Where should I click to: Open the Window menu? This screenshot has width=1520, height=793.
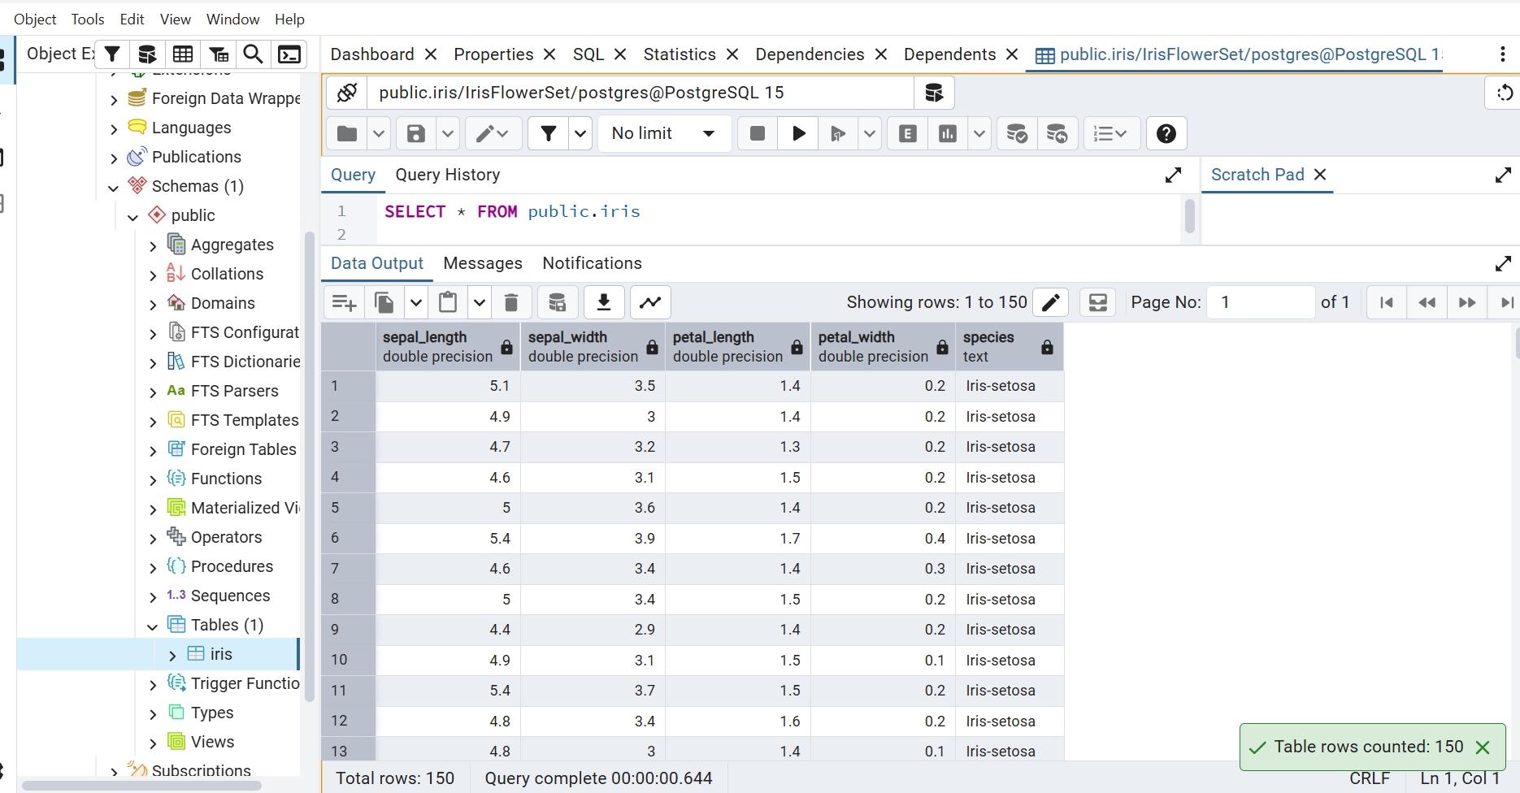232,19
